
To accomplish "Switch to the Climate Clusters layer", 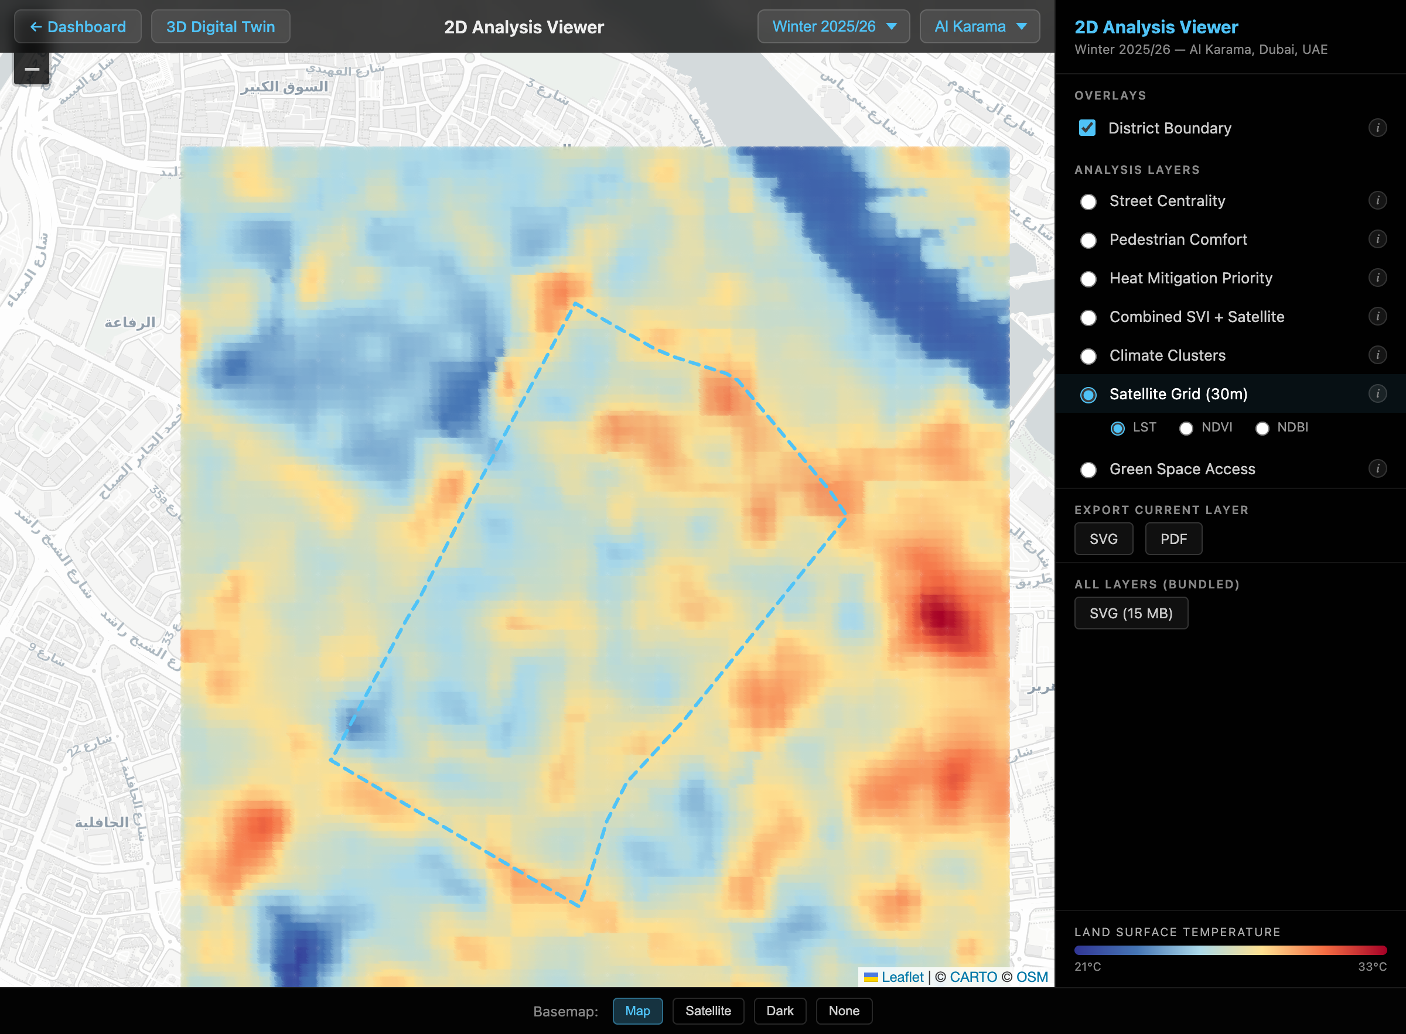I will [1088, 356].
